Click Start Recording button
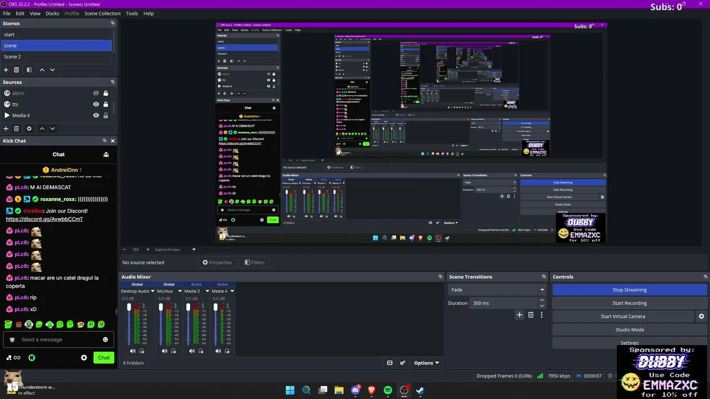The width and height of the screenshot is (710, 399). pyautogui.click(x=630, y=303)
